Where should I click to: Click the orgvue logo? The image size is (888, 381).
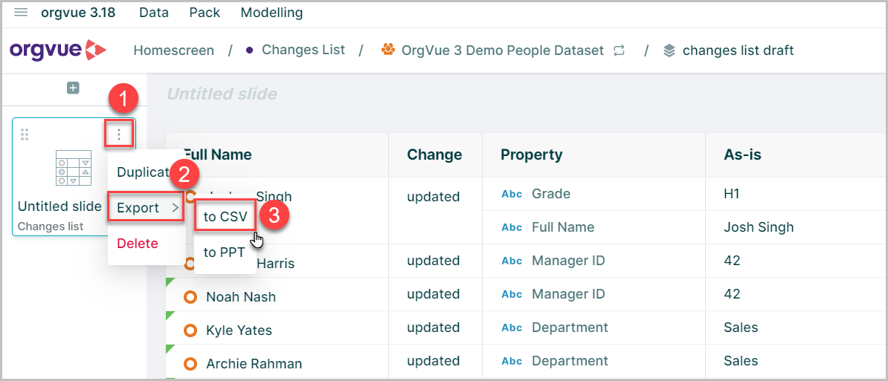58,51
